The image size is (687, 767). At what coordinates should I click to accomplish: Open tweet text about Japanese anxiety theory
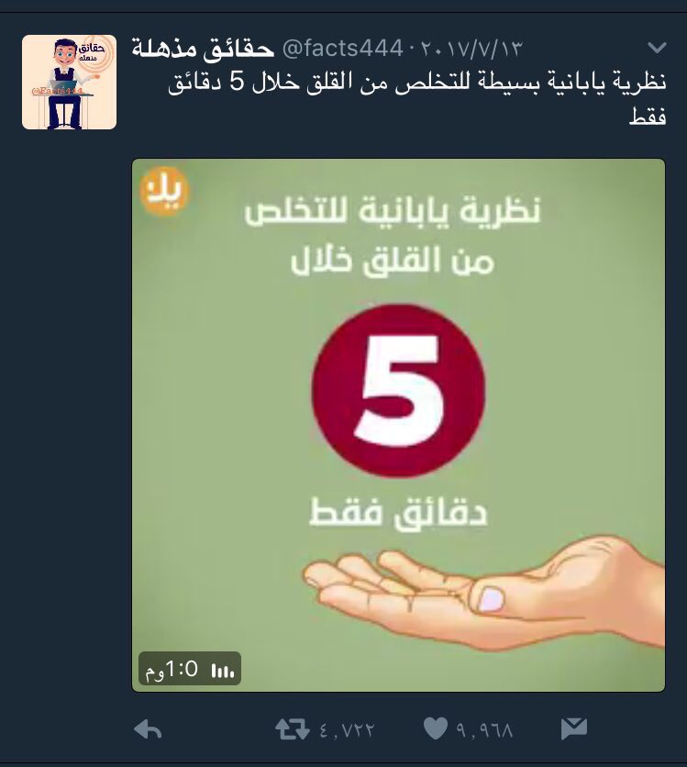click(417, 99)
